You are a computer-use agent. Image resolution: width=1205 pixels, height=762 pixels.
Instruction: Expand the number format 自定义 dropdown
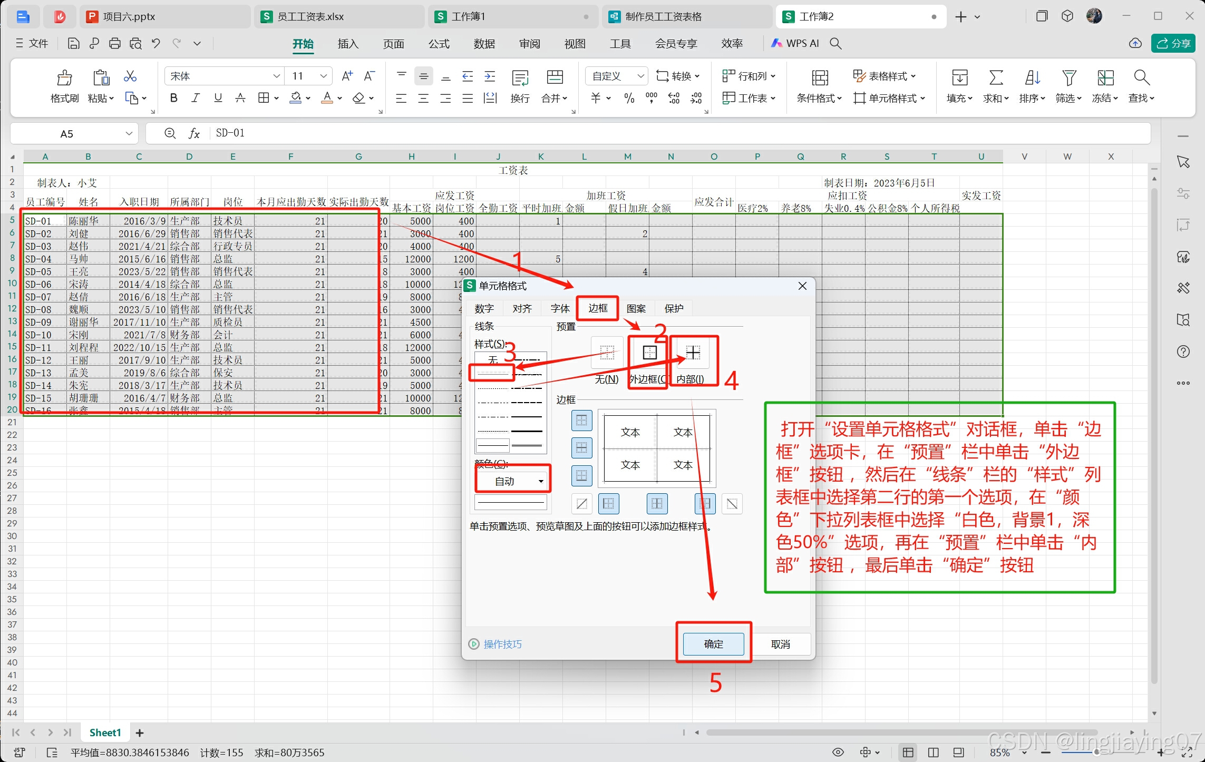[640, 76]
